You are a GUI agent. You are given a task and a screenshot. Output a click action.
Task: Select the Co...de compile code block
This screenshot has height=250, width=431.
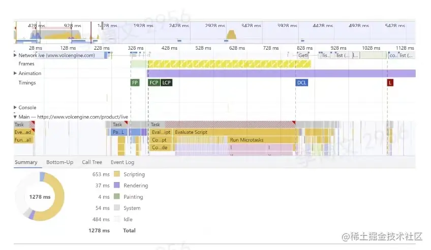click(x=161, y=148)
